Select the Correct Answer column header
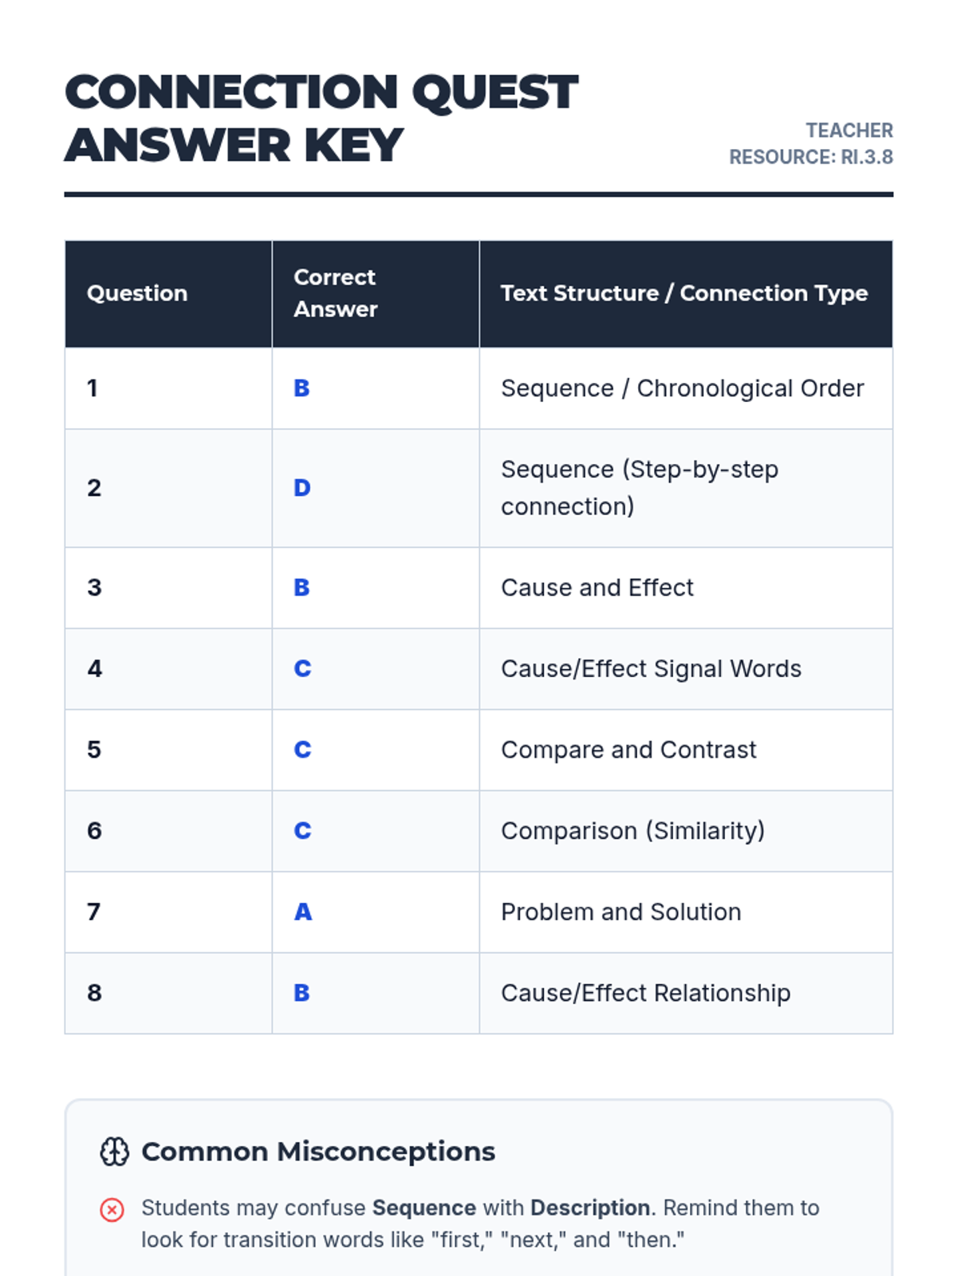957x1276 pixels. click(335, 293)
